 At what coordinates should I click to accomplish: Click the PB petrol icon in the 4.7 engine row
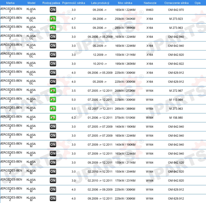[x=53, y=19]
